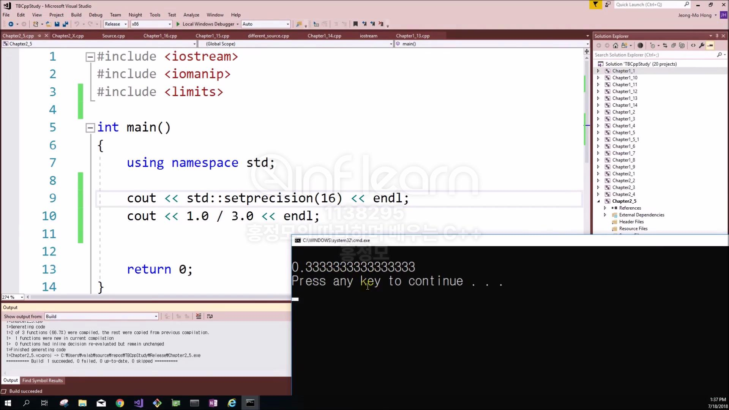Collapse All icon in Solution Explorer
The width and height of the screenshot is (729, 410).
pos(673,46)
